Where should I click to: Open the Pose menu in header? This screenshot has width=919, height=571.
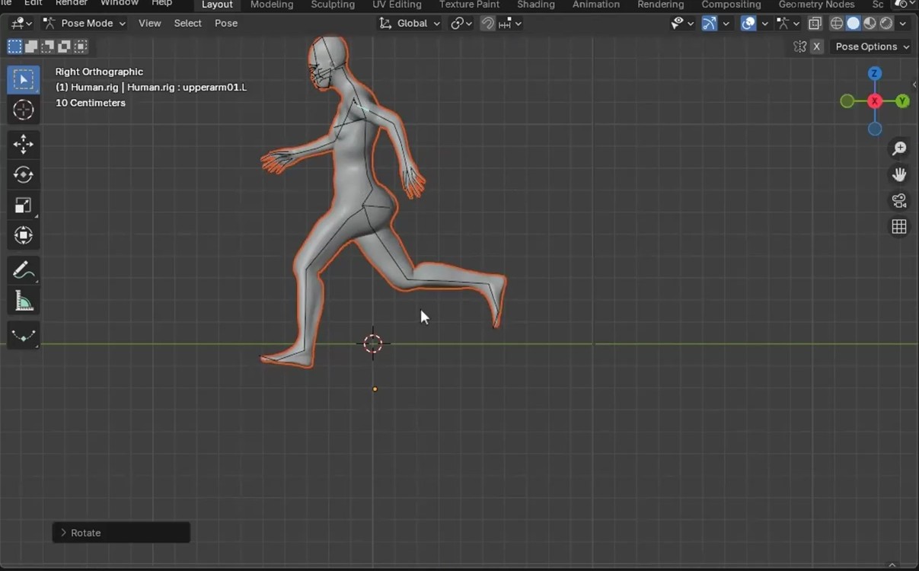pyautogui.click(x=226, y=24)
